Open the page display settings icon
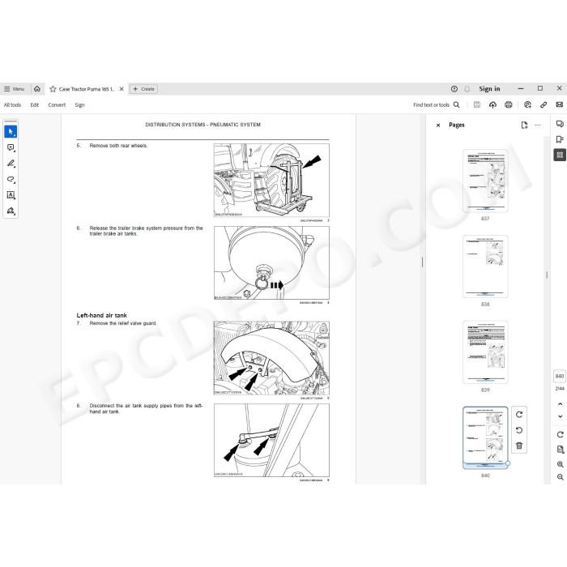Image resolution: width=567 pixels, height=567 pixels. (x=561, y=450)
